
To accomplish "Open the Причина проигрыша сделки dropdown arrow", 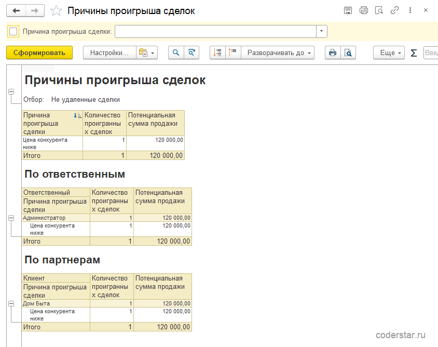I will (322, 31).
